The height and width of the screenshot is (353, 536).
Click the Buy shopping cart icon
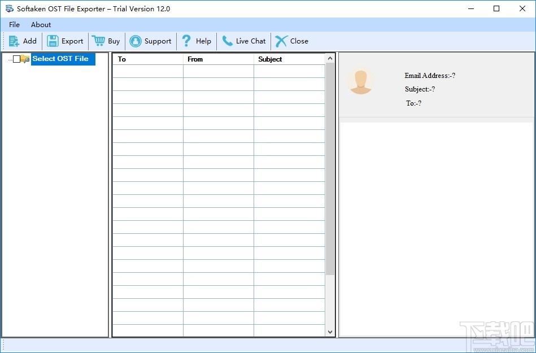pos(98,41)
